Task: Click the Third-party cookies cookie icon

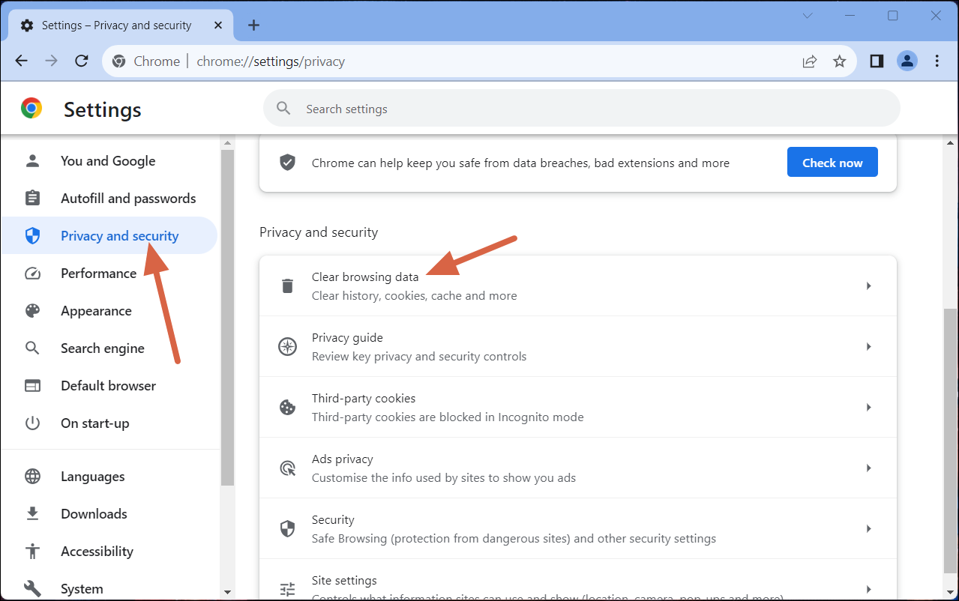Action: point(287,407)
